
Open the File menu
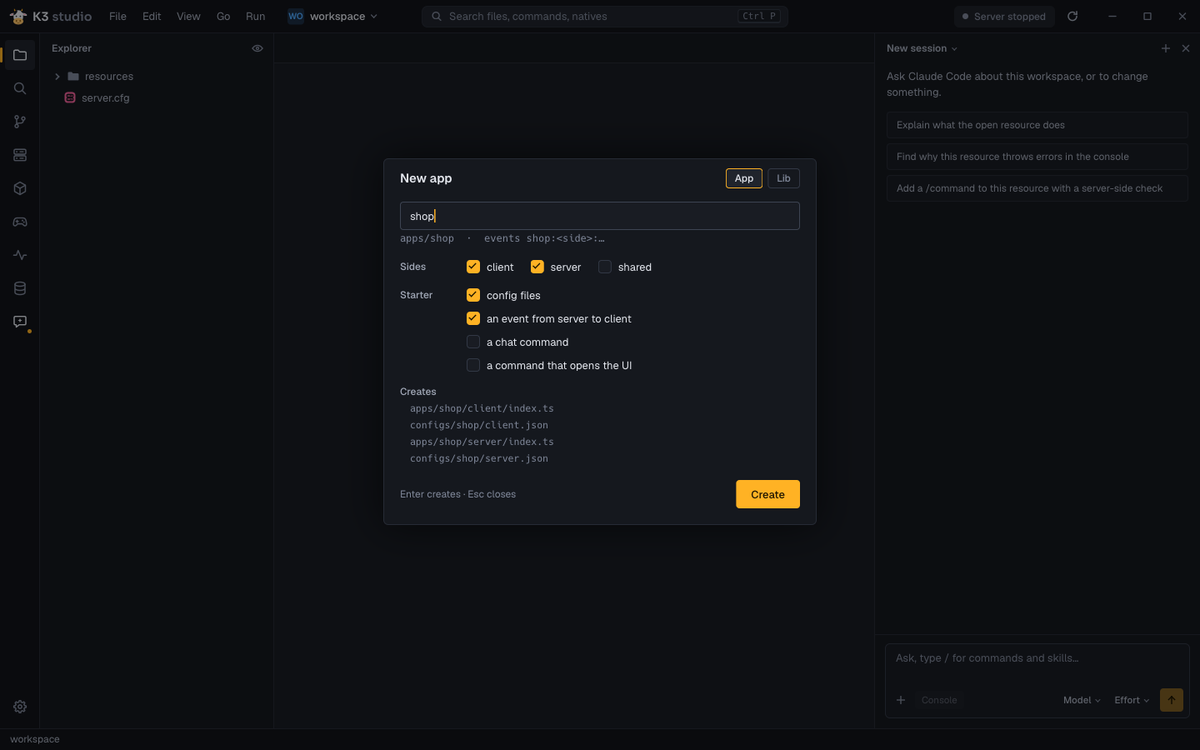[117, 16]
